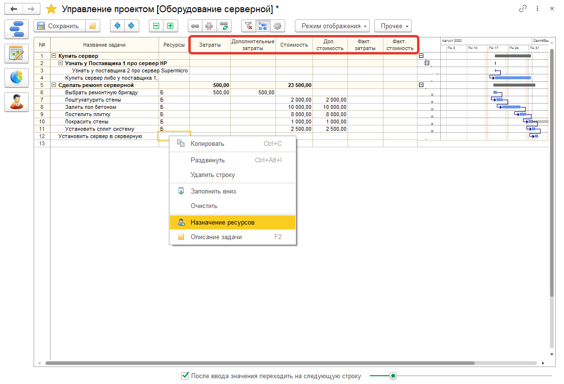Adjust the zoom slider handle at bottom
This screenshot has width=564, height=384.
click(x=393, y=376)
